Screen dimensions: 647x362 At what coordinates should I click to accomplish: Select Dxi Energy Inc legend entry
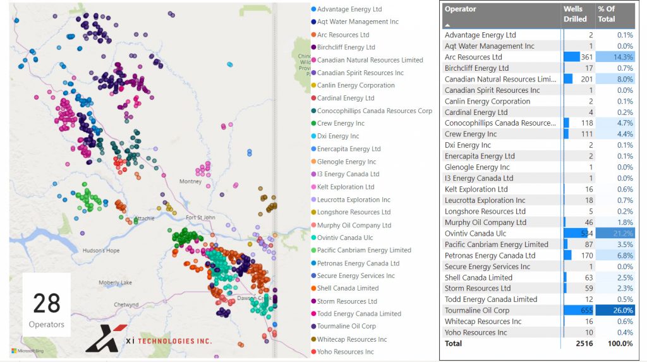[335, 136]
